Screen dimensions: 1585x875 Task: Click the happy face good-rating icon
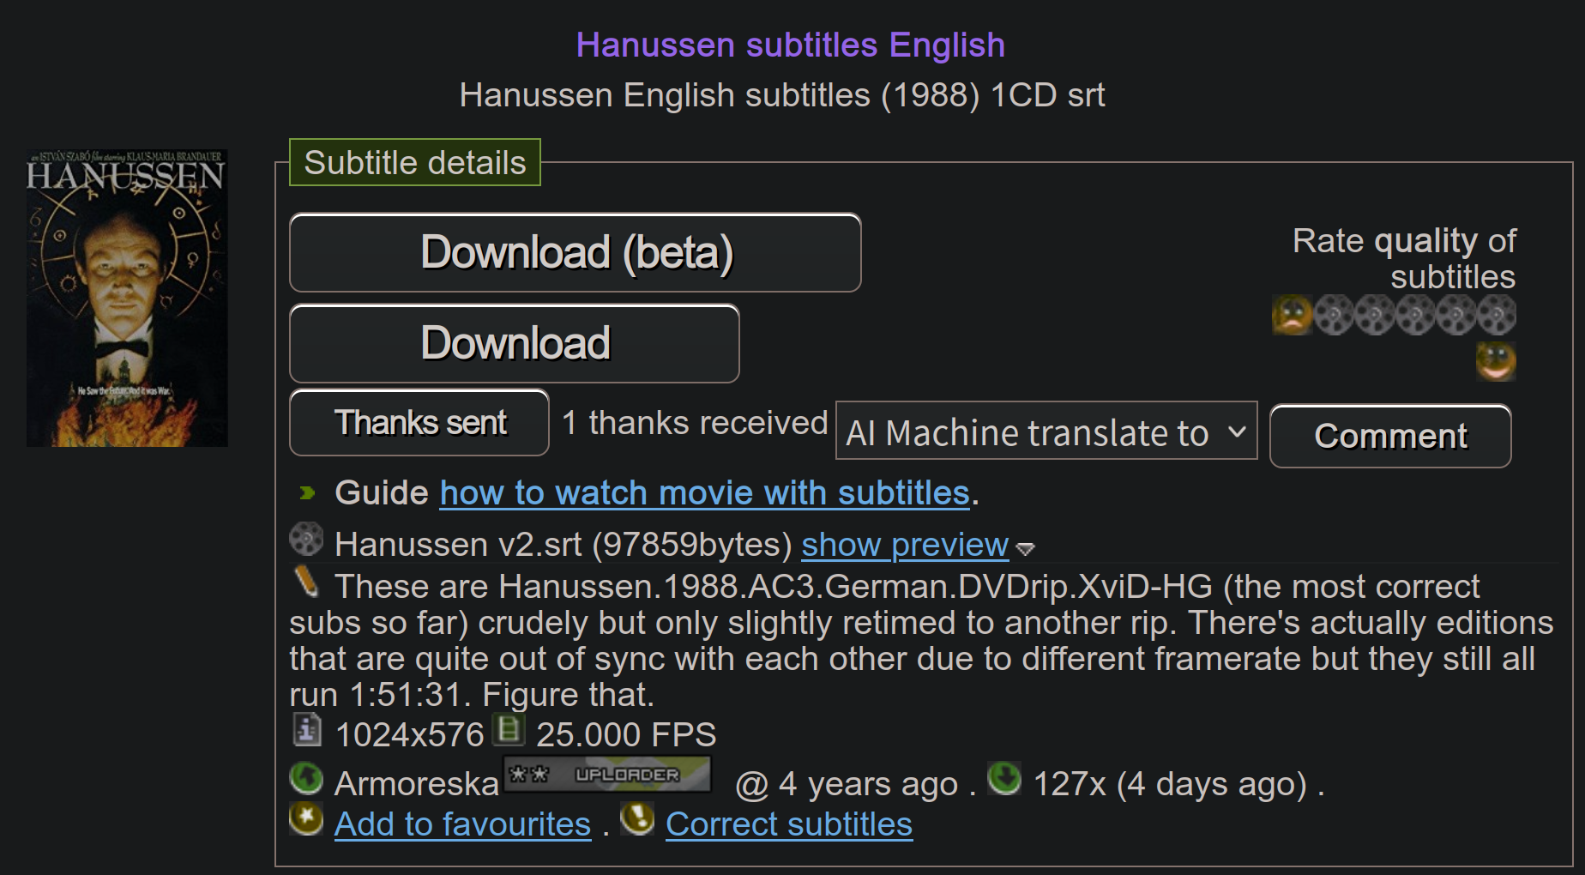tap(1496, 360)
